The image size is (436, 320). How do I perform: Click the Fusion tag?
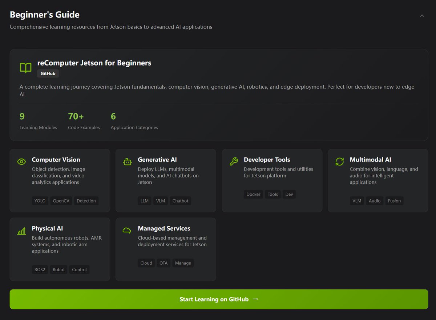[394, 201]
